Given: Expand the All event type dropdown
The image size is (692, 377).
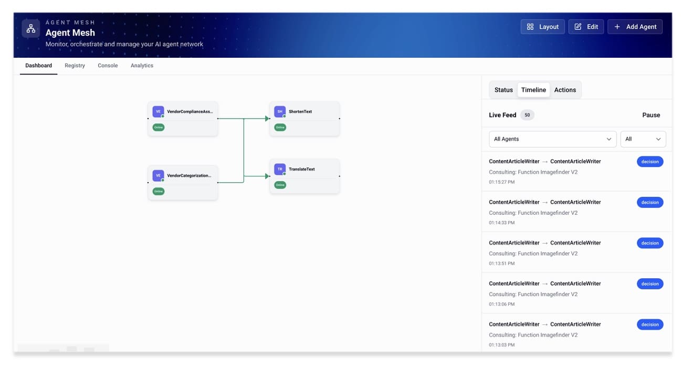Looking at the screenshot, I should click(643, 139).
